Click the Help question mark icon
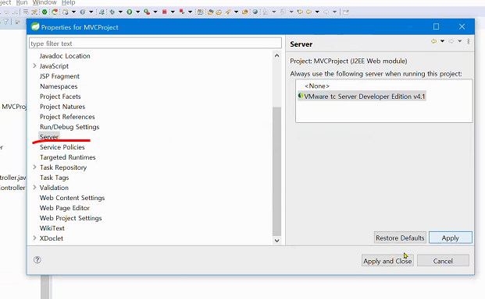The width and height of the screenshot is (485, 299). pyautogui.click(x=37, y=260)
